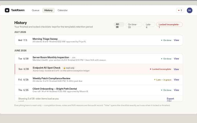This screenshot has width=197, height=123.
Task: Click the Meridian Health section details line
Action: (x=69, y=60)
